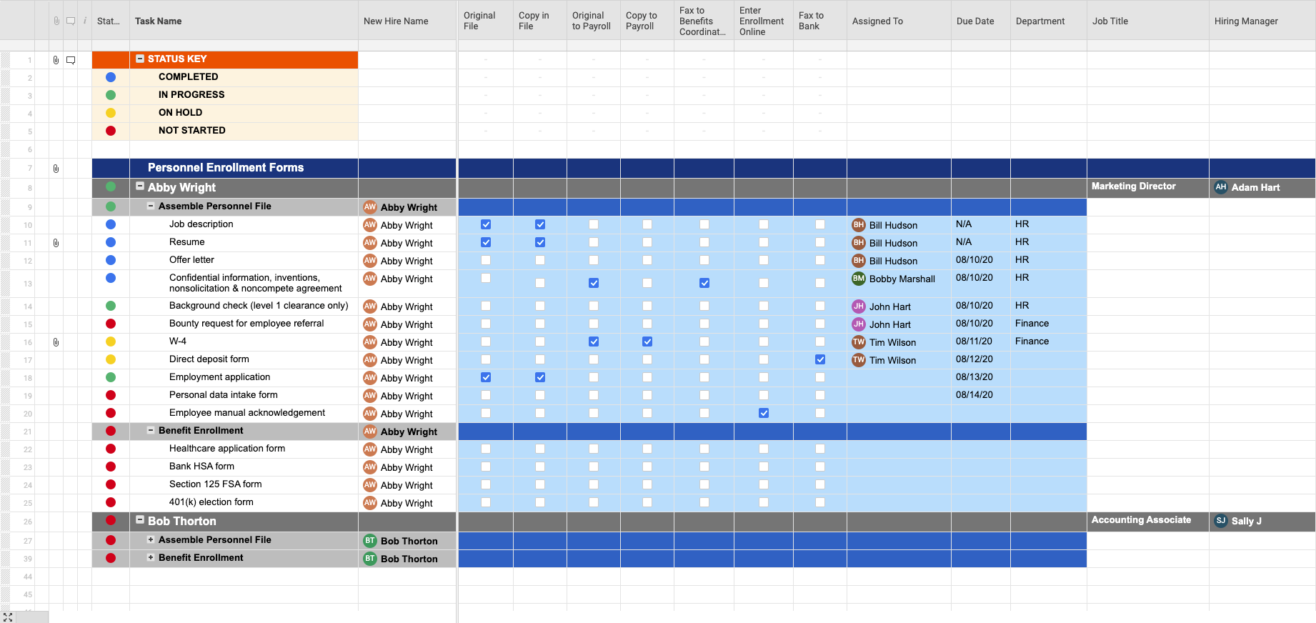Click the Adam Hart hiring manager contact
The image size is (1316, 623).
coord(1255,187)
